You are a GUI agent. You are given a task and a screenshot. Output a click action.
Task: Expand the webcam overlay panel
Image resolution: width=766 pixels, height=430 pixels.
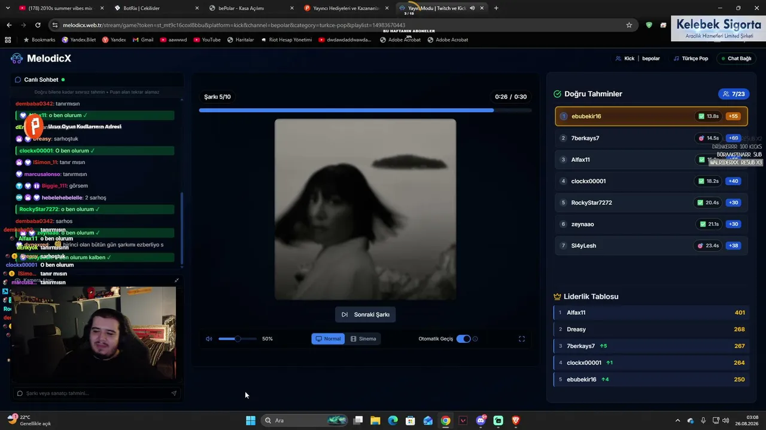pos(177,280)
